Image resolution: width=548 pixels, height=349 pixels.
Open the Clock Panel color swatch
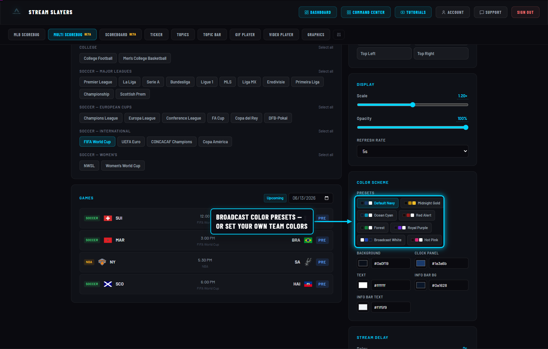421,263
